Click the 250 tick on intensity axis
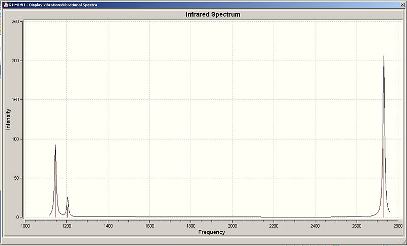Image resolution: width=407 pixels, height=246 pixels. 16,21
